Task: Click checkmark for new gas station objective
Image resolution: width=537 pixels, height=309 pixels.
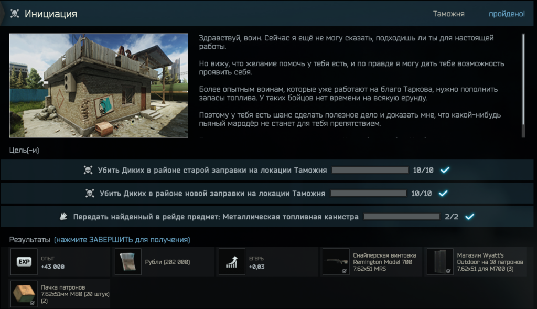Action: [443, 194]
